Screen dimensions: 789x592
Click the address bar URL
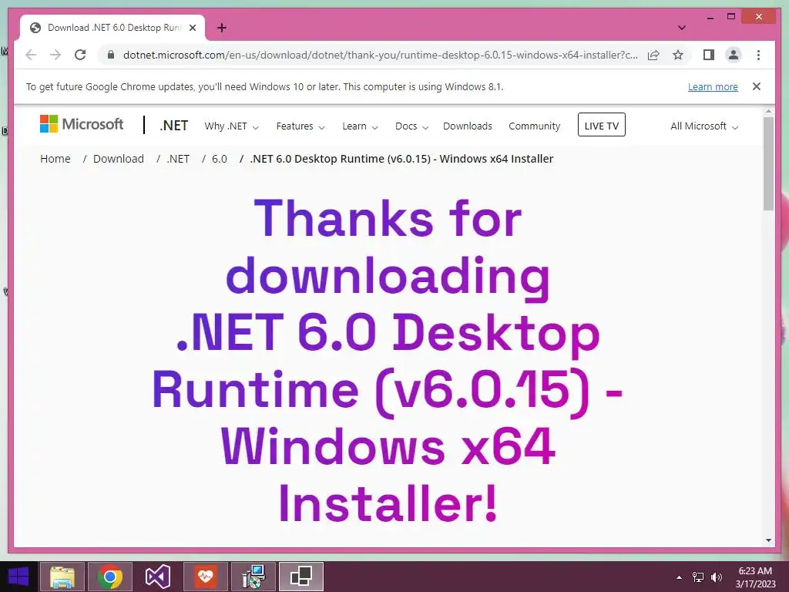pos(380,55)
